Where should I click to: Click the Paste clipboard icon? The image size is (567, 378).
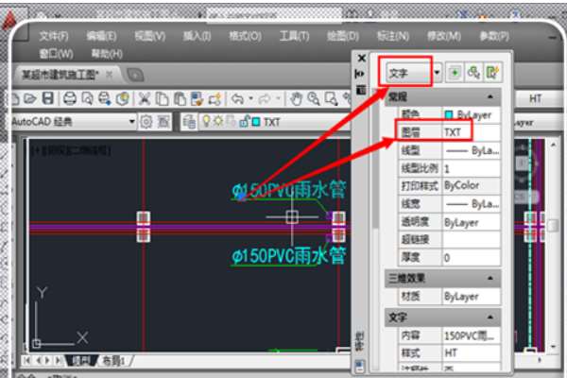tap(180, 98)
